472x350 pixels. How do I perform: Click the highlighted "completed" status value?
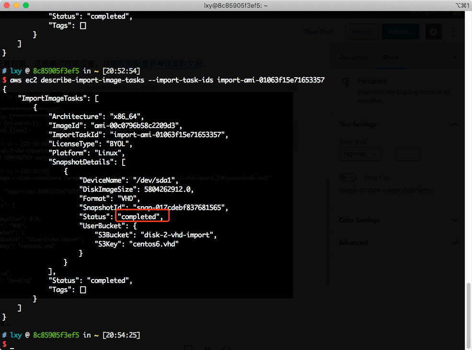coord(144,217)
